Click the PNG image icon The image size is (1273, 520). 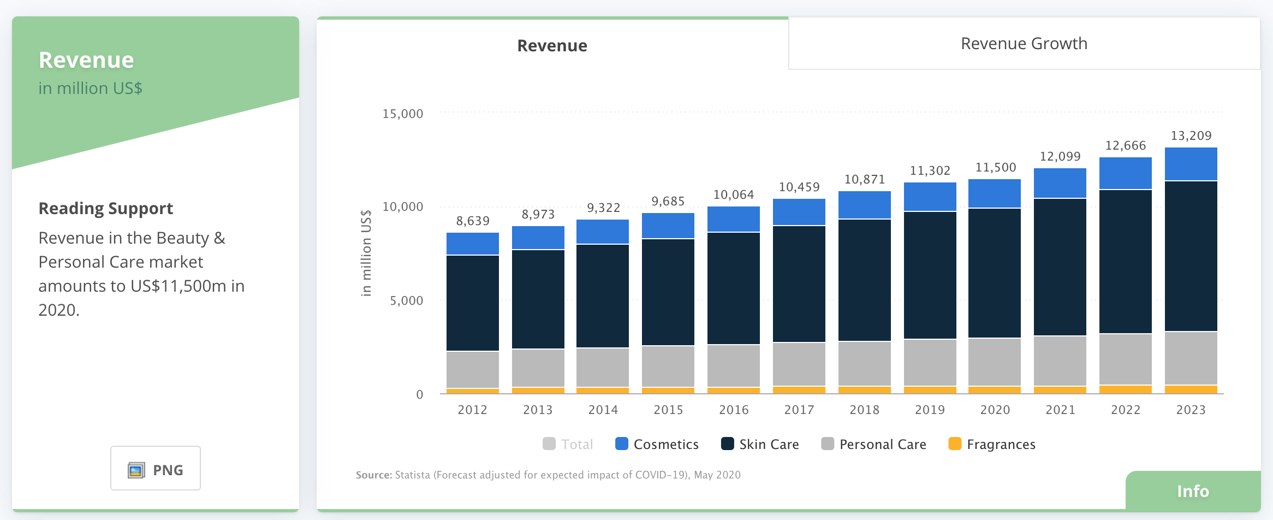click(136, 470)
